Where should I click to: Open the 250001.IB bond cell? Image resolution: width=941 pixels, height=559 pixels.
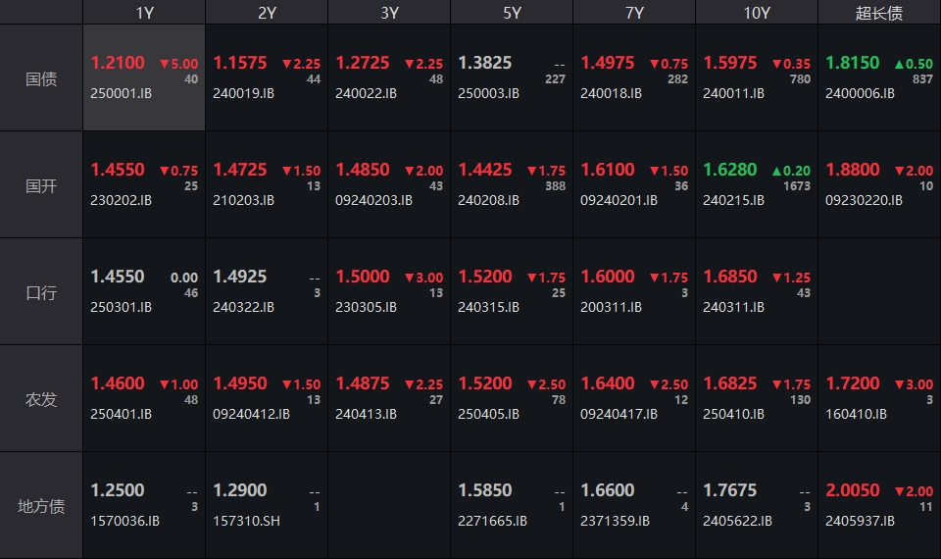[x=144, y=78]
